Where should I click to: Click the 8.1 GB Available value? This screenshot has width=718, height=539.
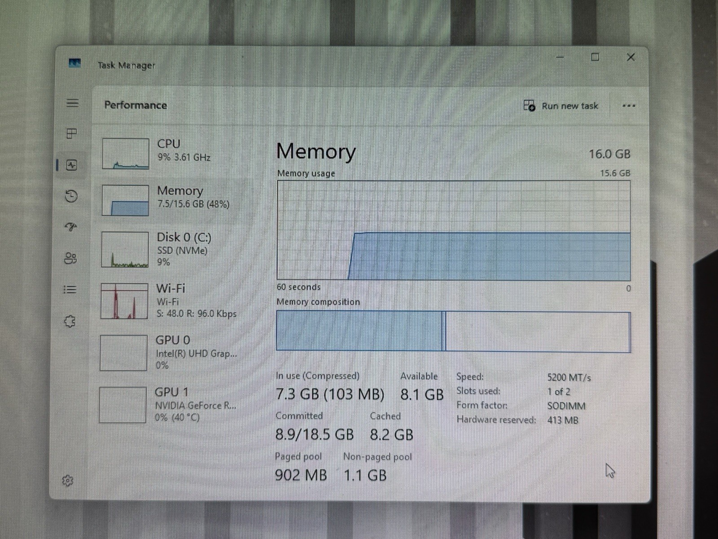pyautogui.click(x=422, y=394)
